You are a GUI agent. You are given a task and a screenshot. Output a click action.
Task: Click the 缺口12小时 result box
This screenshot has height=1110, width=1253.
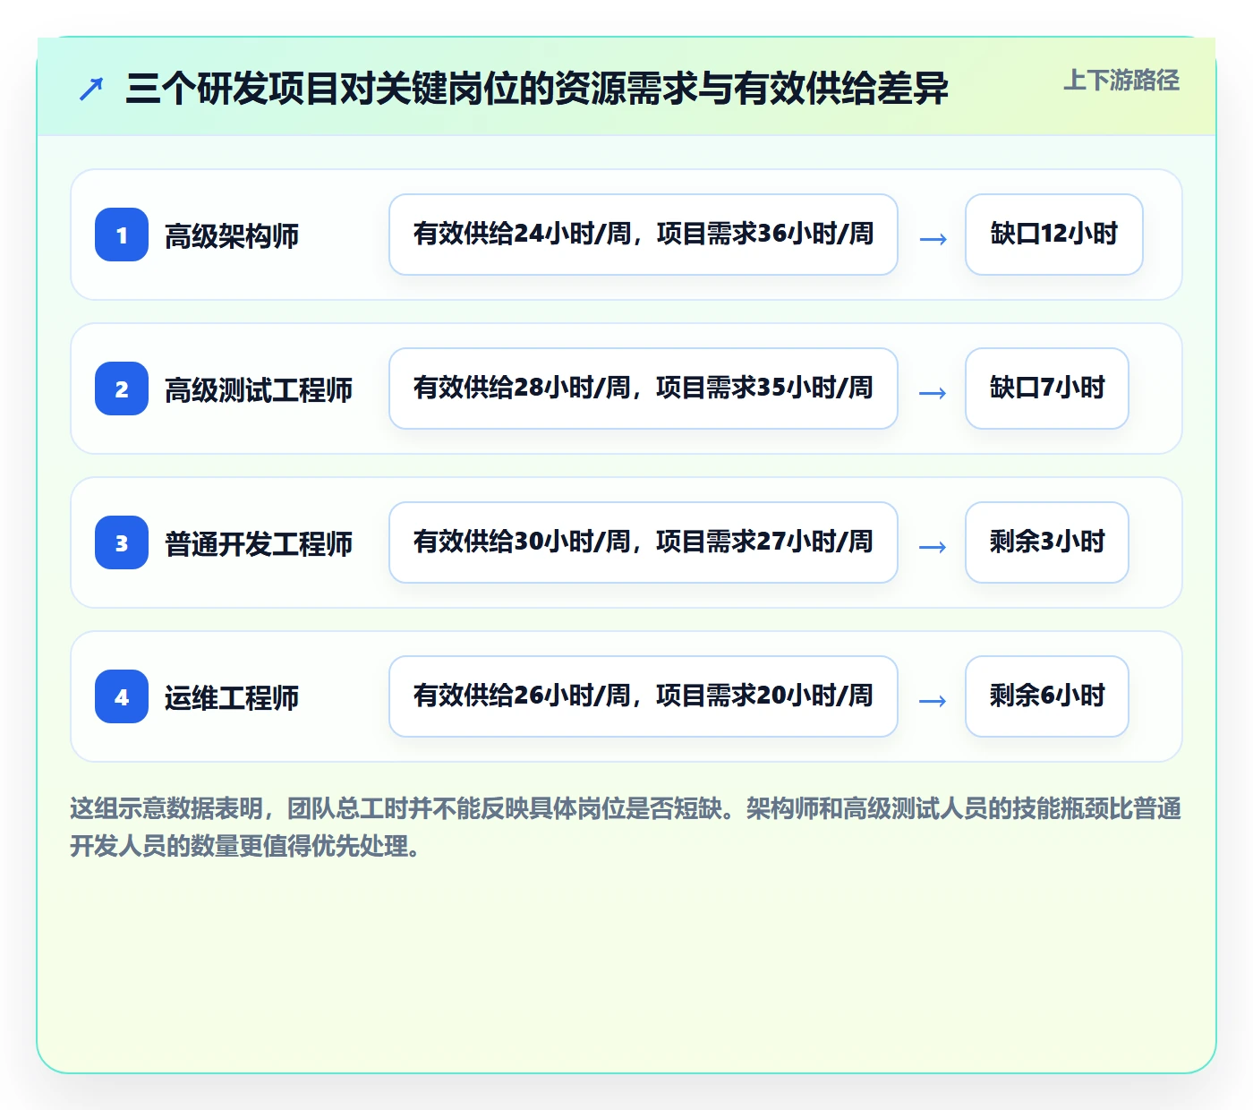1054,235
